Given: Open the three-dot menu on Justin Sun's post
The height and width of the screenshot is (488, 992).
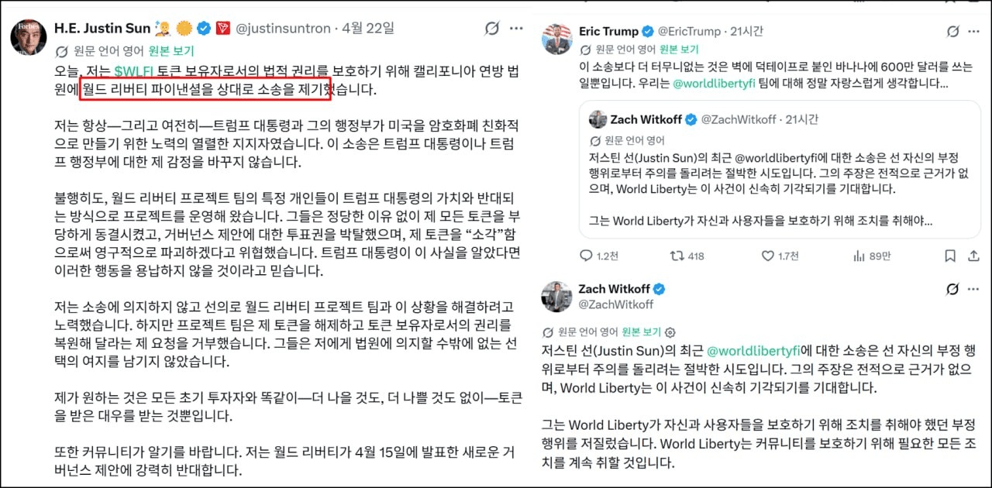Looking at the screenshot, I should click(515, 29).
